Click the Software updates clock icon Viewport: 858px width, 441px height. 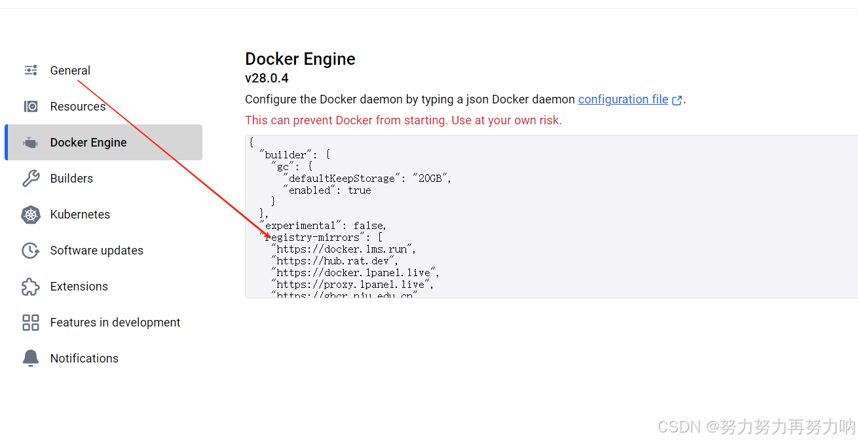coord(31,250)
